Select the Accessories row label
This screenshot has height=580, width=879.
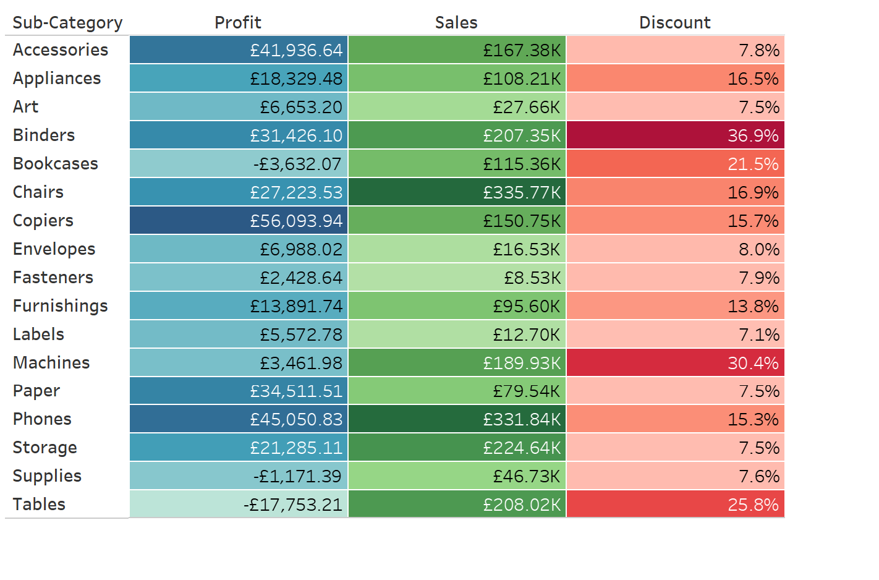click(61, 50)
